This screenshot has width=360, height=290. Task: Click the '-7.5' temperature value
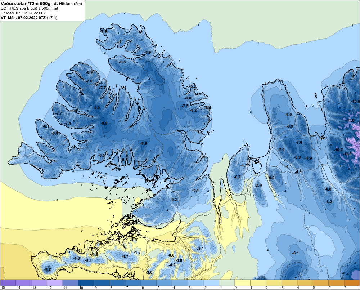tap(185, 106)
